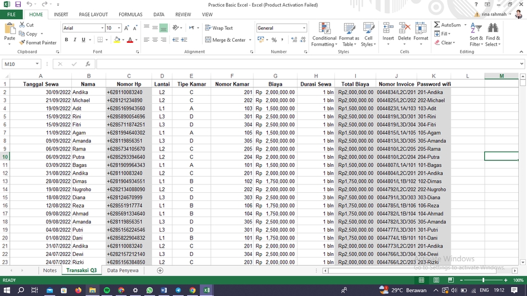Screen dimensions: 527x296
Task: Increase font size with the large A icon
Action: [x=126, y=28]
